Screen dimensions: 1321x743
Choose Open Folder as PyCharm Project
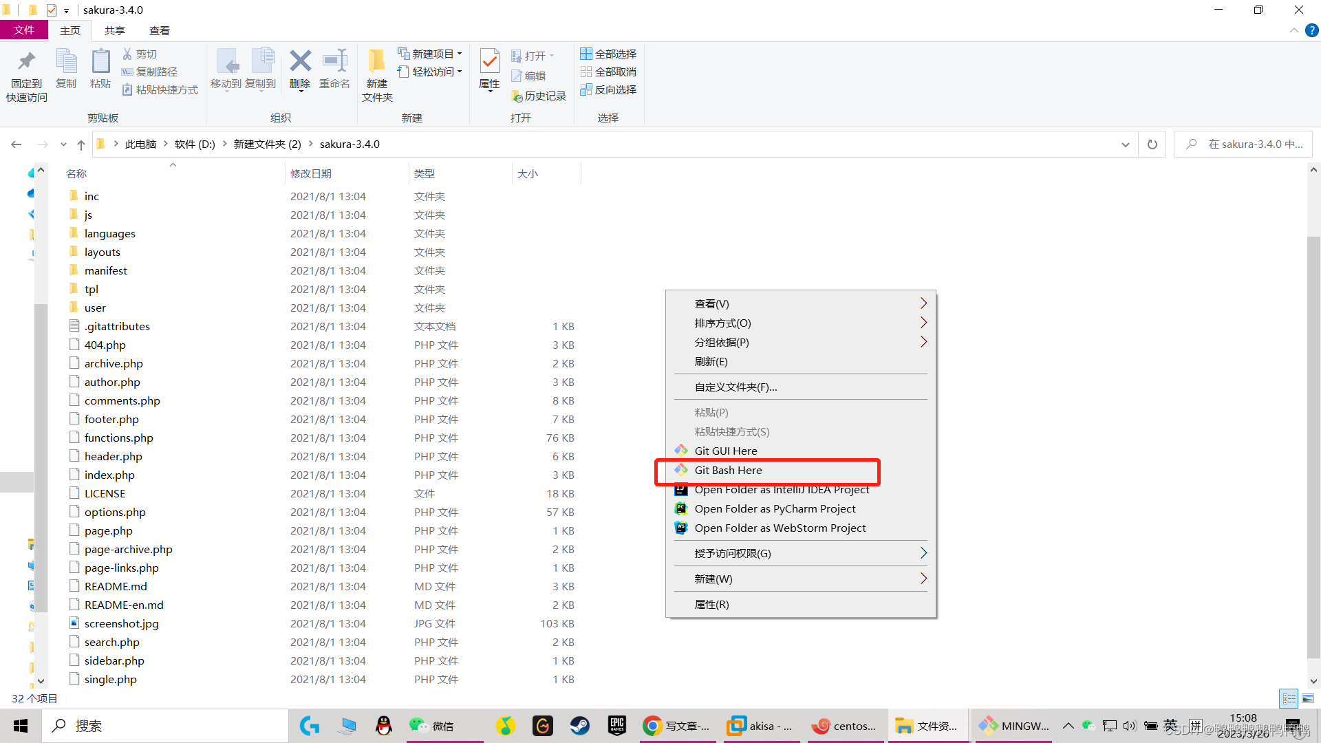775,509
